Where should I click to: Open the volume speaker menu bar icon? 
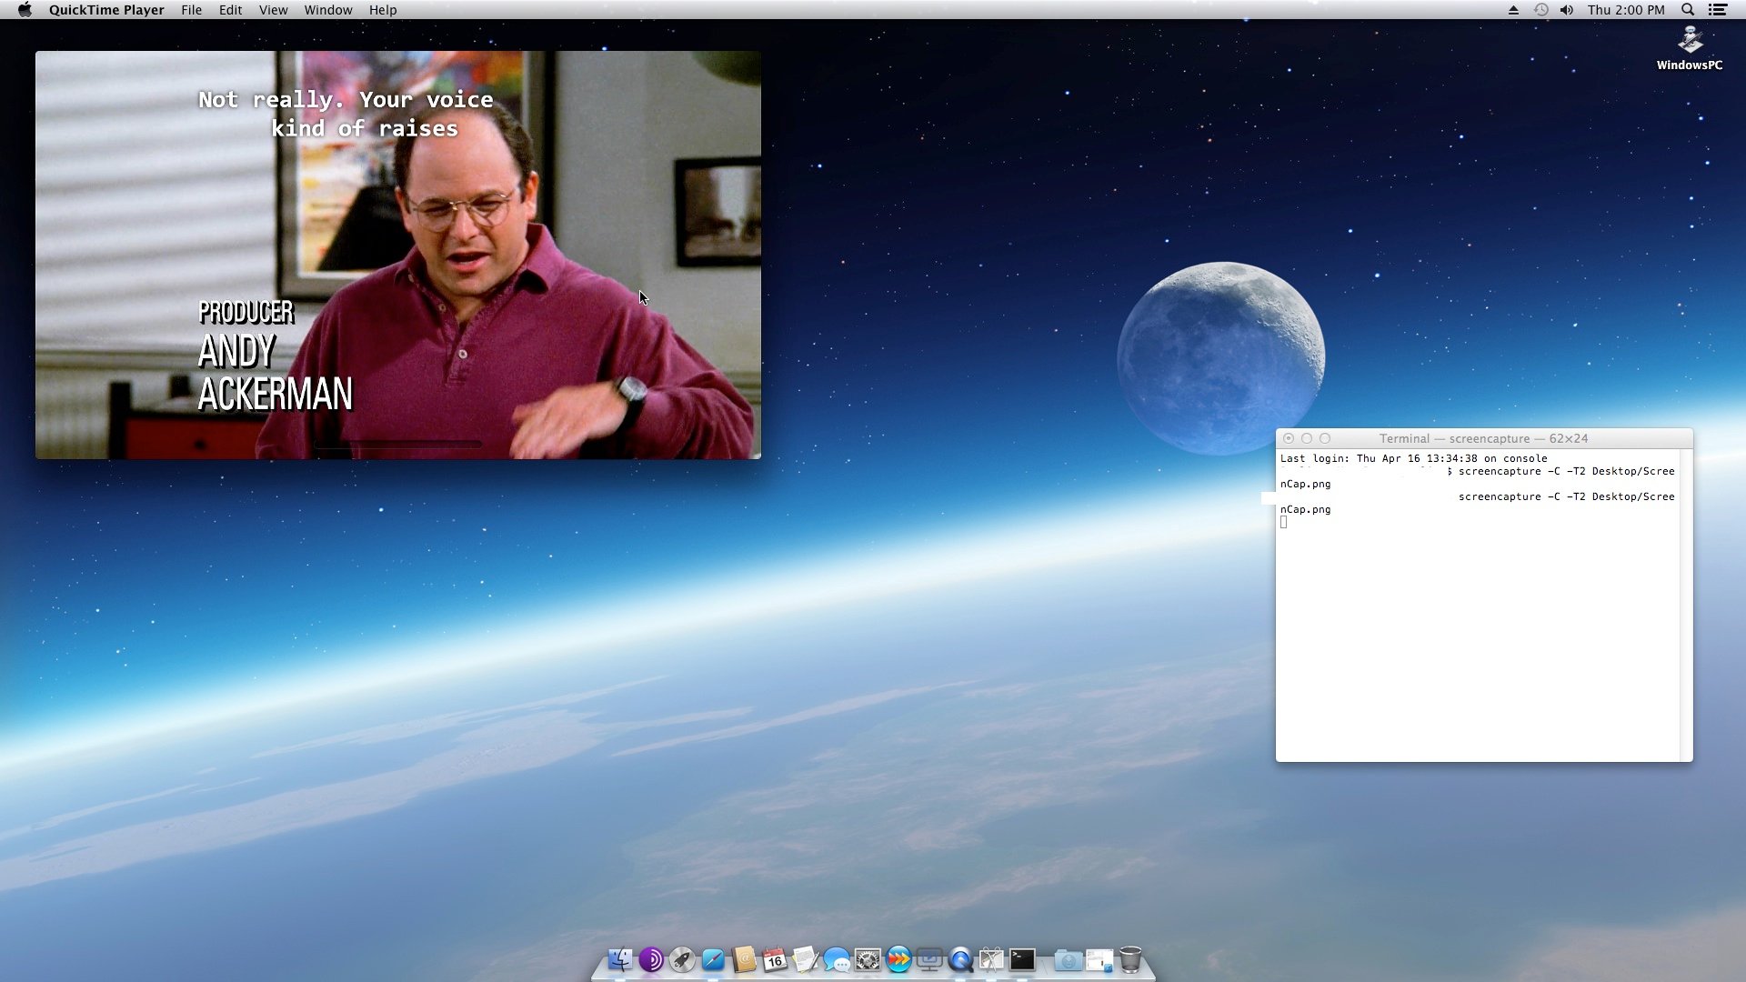pos(1567,10)
